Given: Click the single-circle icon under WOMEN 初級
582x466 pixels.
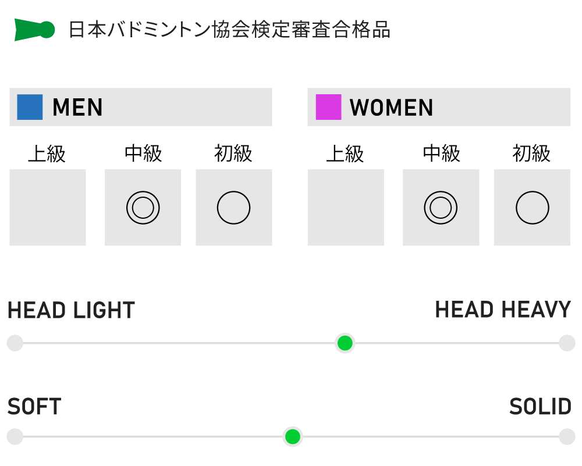Looking at the screenshot, I should (x=532, y=208).
